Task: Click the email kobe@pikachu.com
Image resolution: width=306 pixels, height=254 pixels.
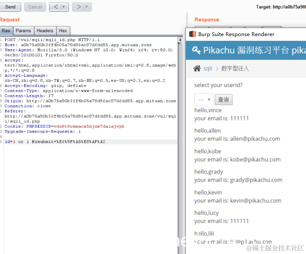Action: point(255,159)
